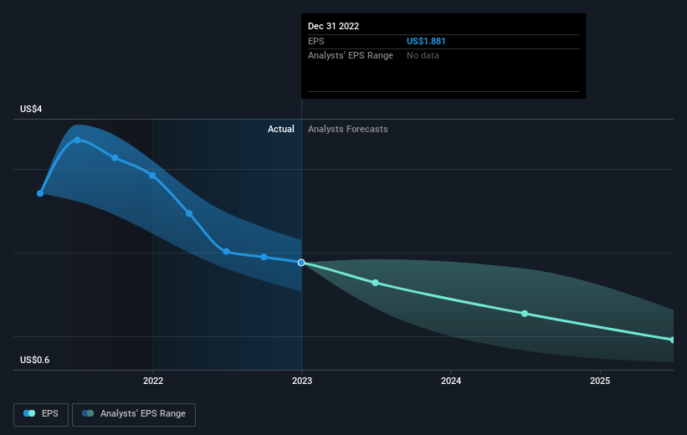Select the mid-2022 EPS data point
The image size is (687, 435).
click(226, 252)
